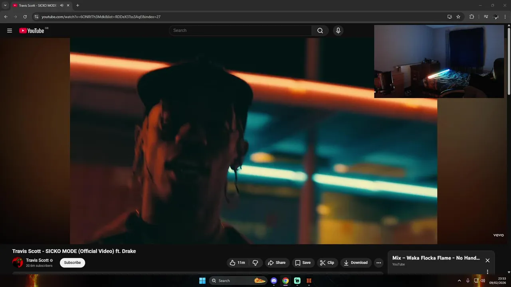The height and width of the screenshot is (287, 511).
Task: Open network settings tray icon
Action: [476, 281]
